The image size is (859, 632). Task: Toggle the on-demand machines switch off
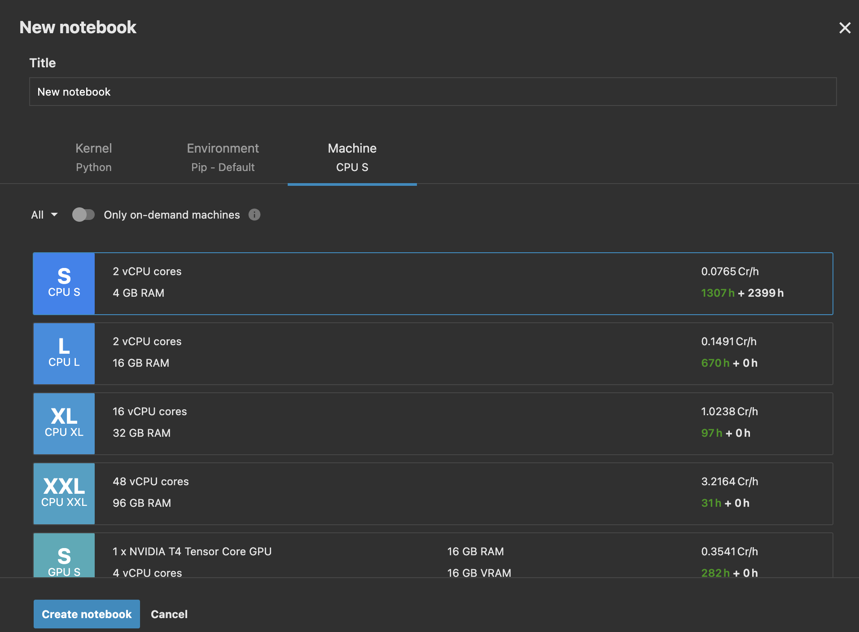(83, 215)
